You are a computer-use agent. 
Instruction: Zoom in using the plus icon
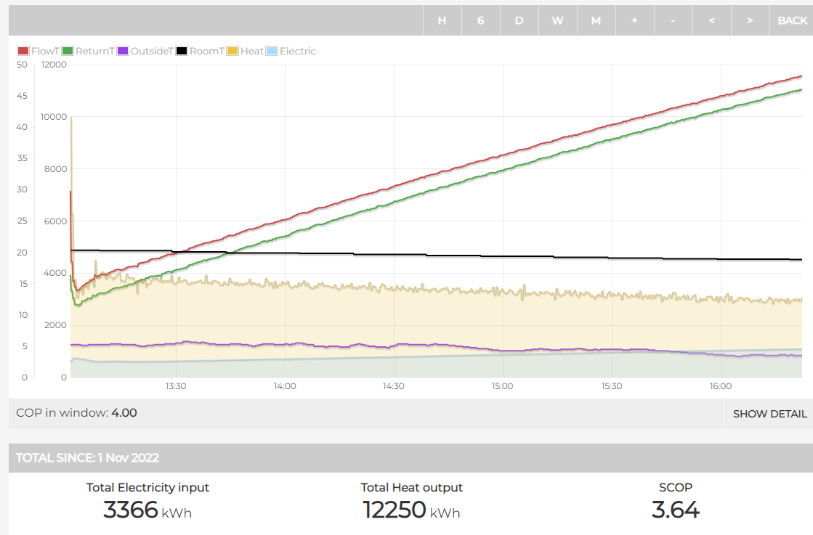(x=634, y=20)
